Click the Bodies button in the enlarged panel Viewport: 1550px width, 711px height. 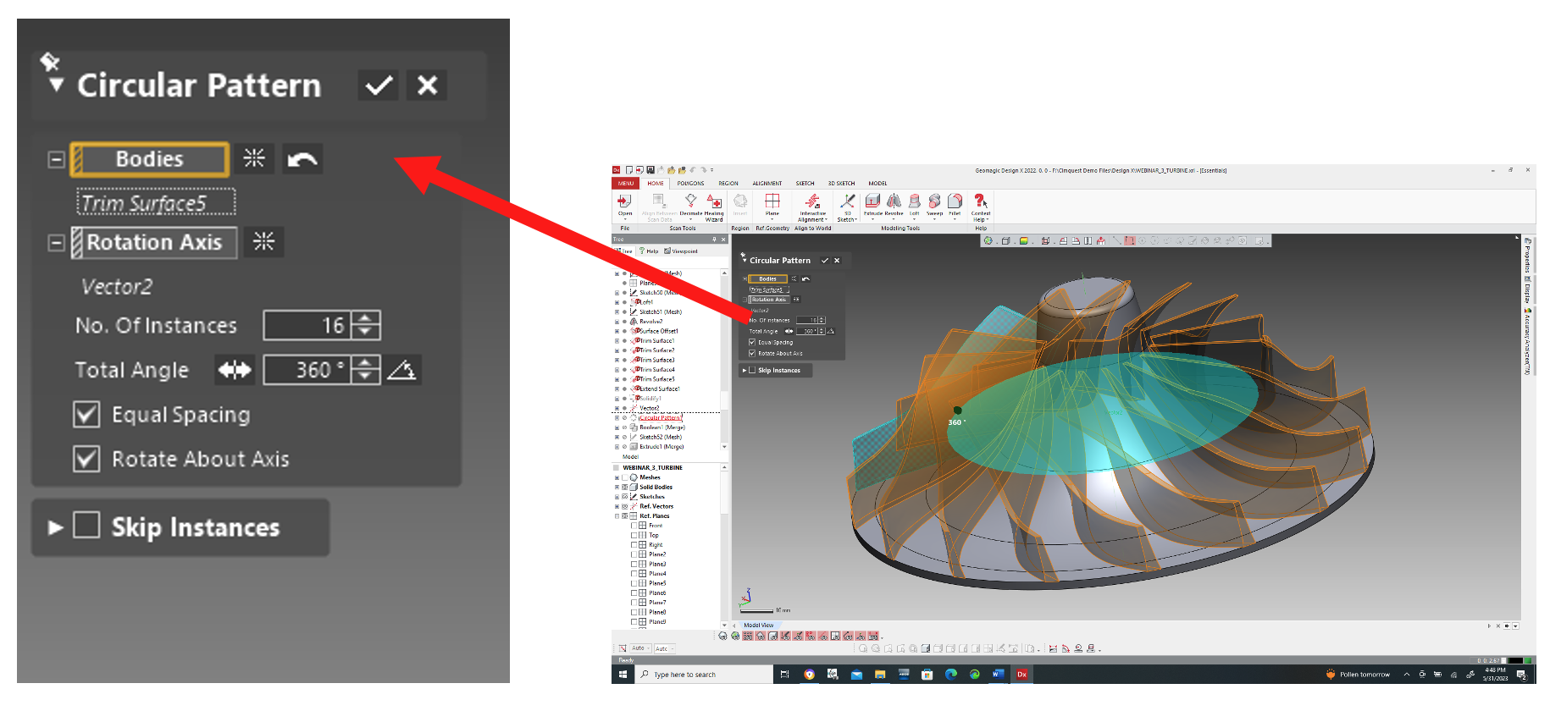click(150, 159)
